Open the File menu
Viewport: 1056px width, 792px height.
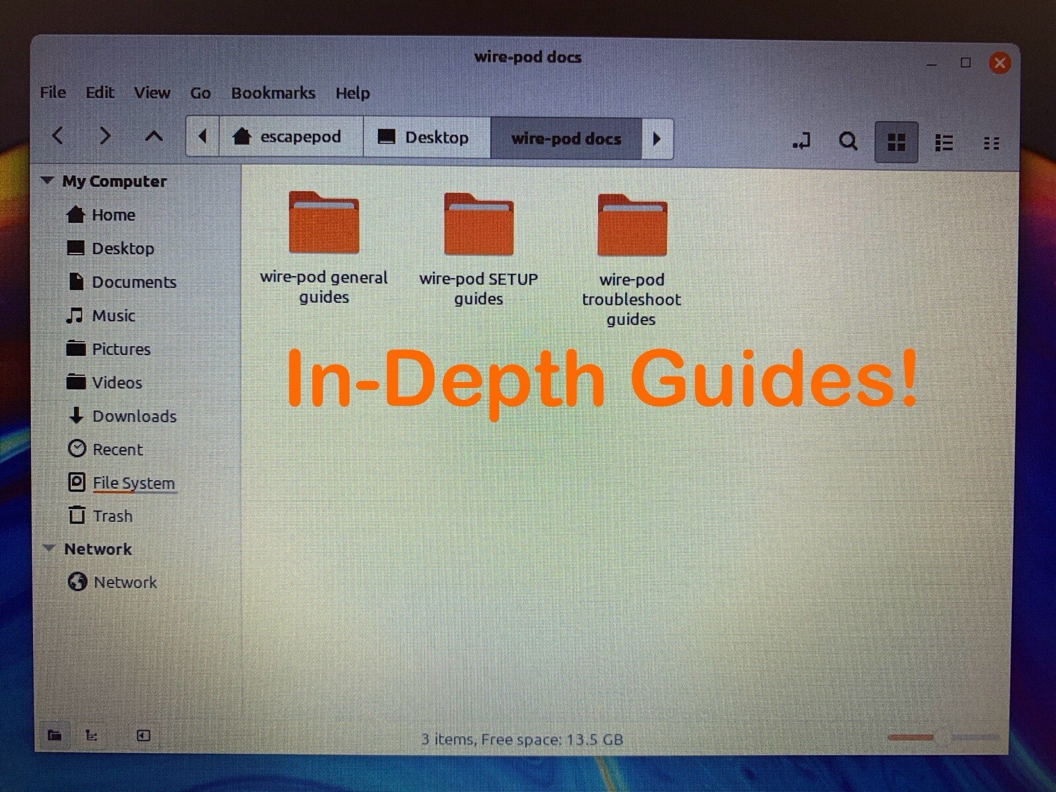click(53, 92)
